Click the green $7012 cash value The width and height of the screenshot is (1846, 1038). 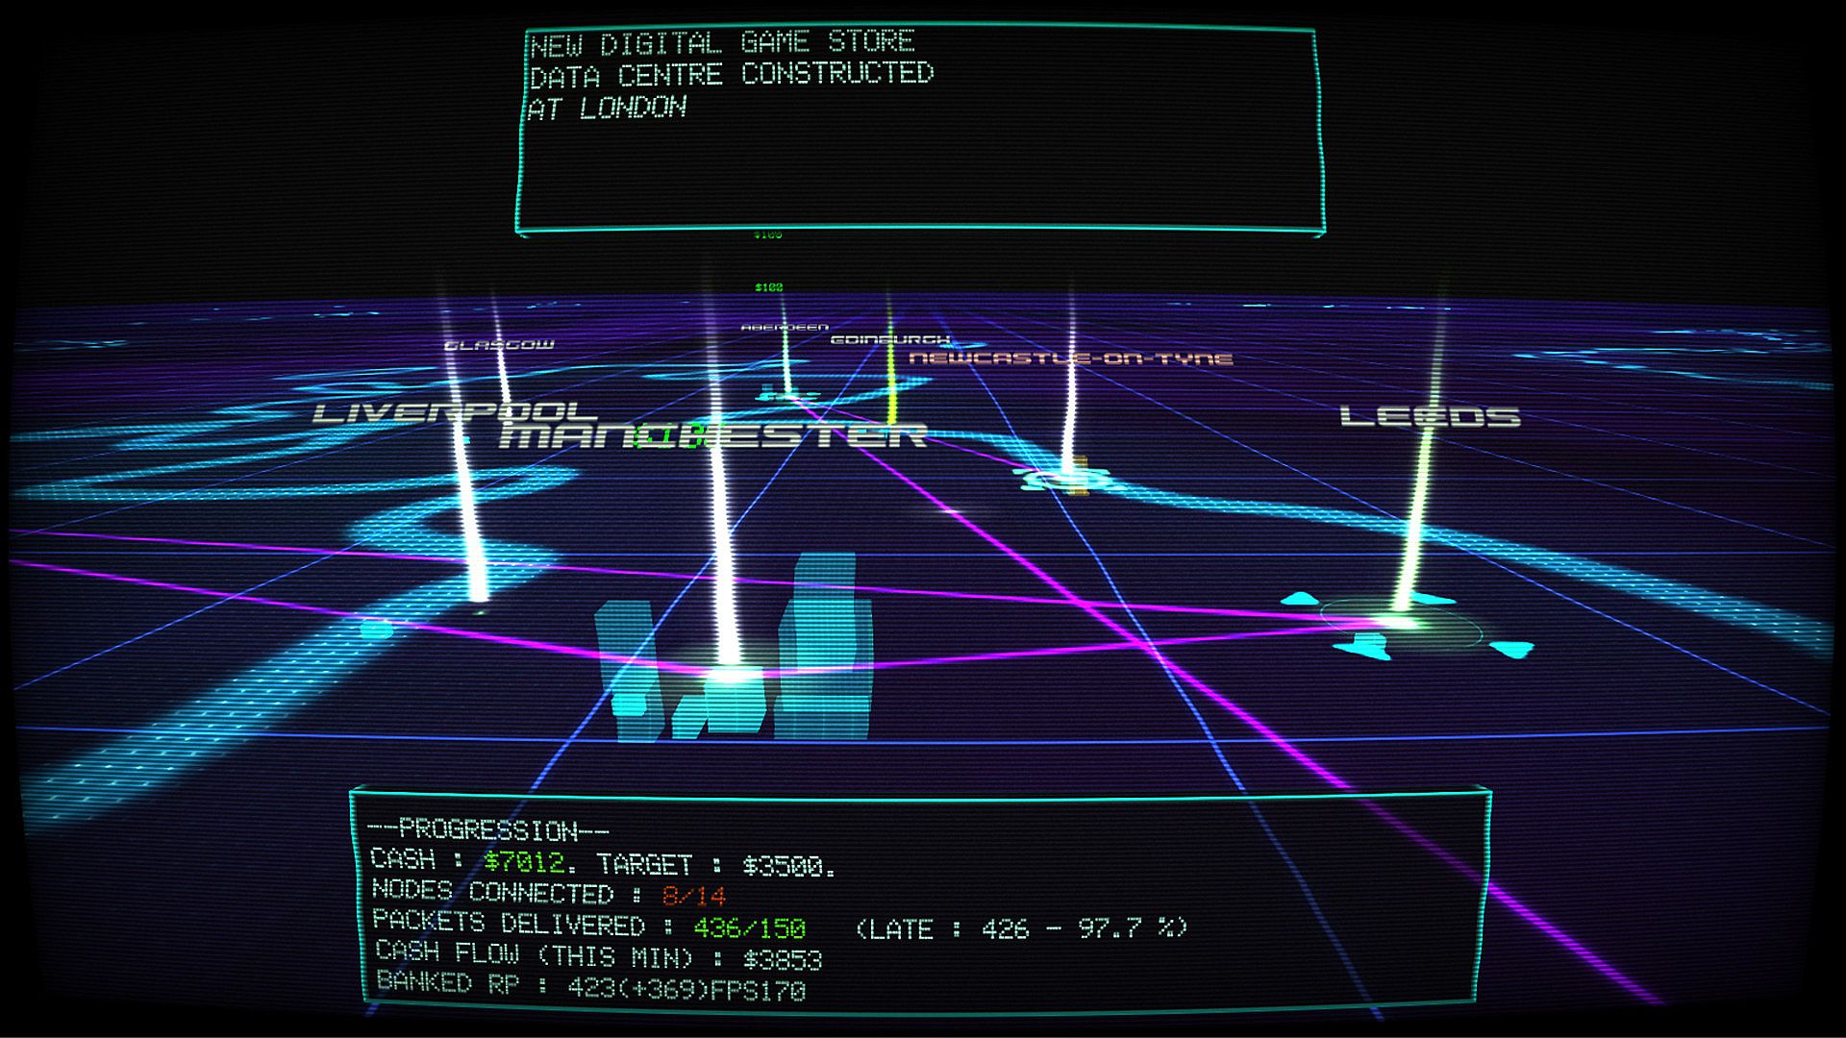pos(523,860)
